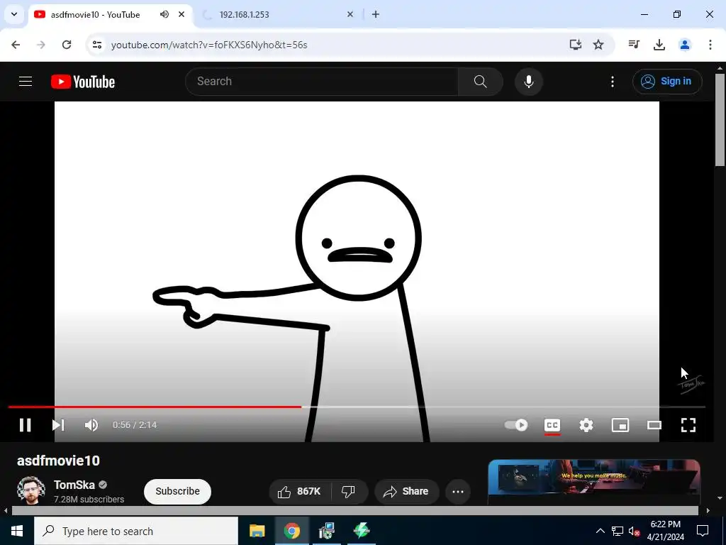Open Chrome profile icon
Viewport: 726px width, 545px height.
coord(685,45)
